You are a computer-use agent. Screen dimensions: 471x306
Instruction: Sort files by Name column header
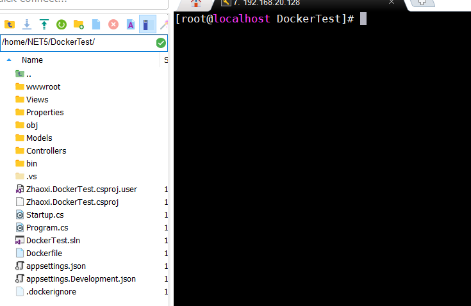coord(32,60)
